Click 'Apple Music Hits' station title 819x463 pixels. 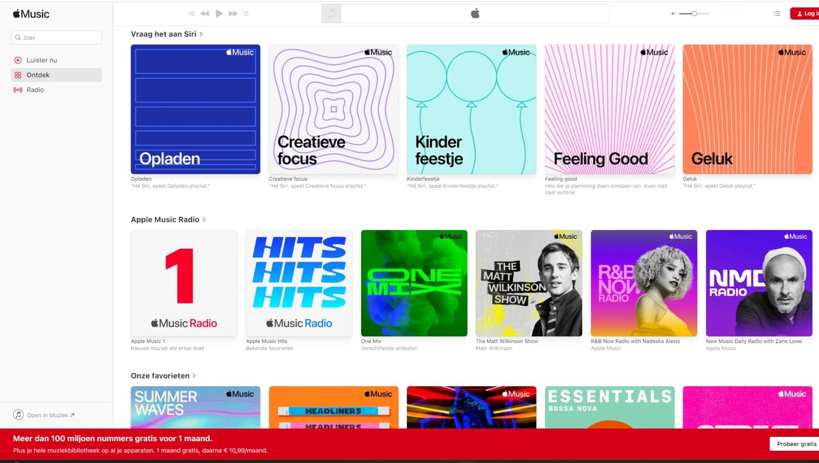tap(267, 341)
